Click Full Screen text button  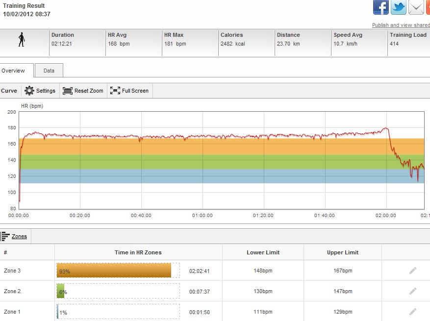click(135, 91)
